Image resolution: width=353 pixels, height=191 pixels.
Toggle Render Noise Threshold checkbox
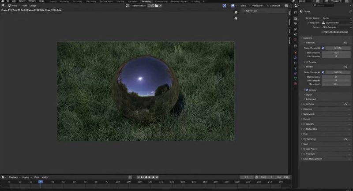323,72
